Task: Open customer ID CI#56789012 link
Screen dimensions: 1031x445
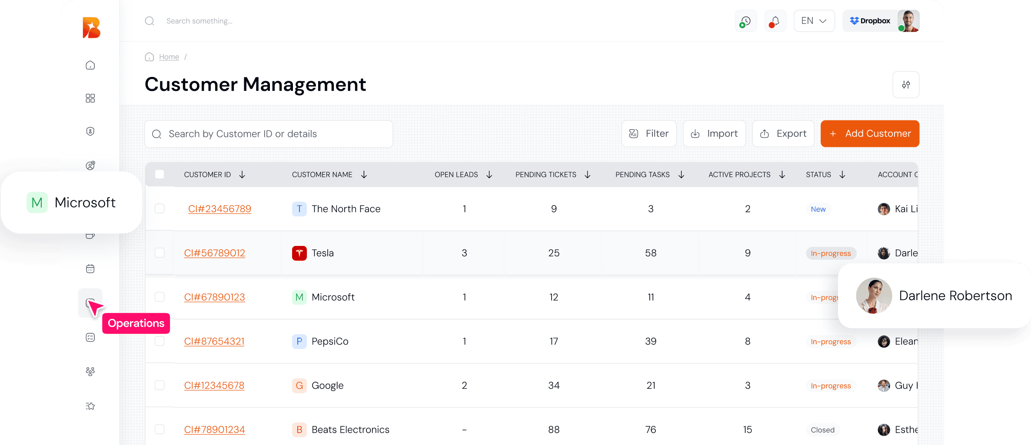Action: (x=214, y=253)
